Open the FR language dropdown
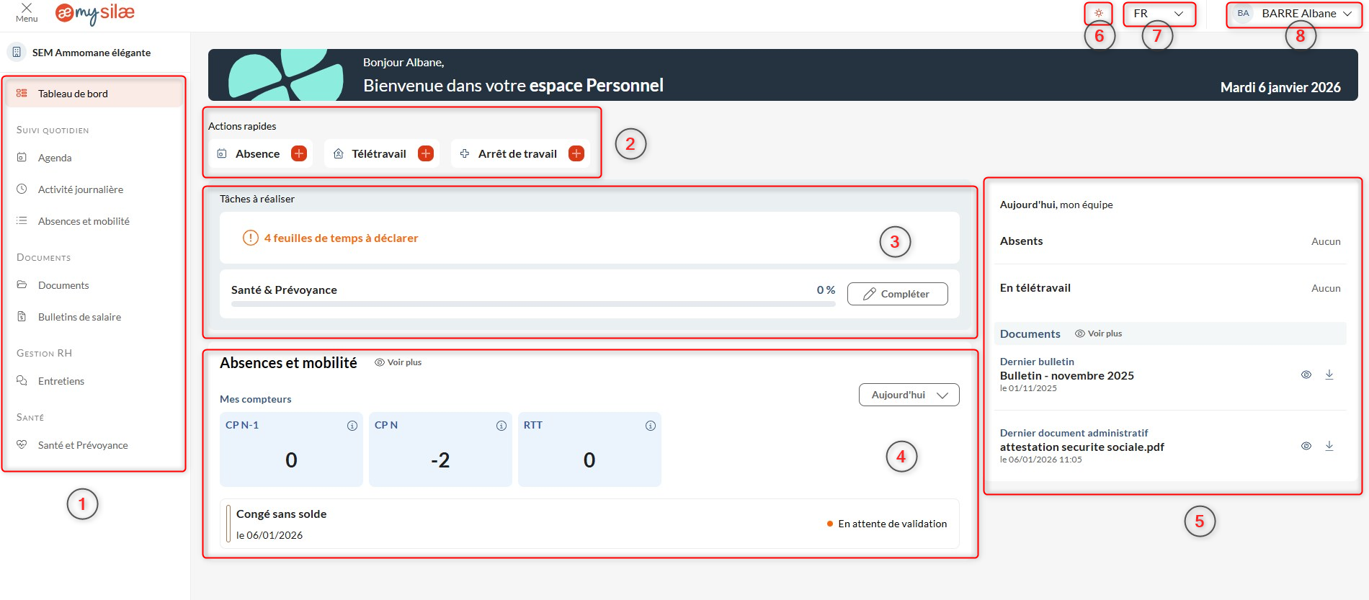The height and width of the screenshot is (600, 1369). click(x=1158, y=13)
